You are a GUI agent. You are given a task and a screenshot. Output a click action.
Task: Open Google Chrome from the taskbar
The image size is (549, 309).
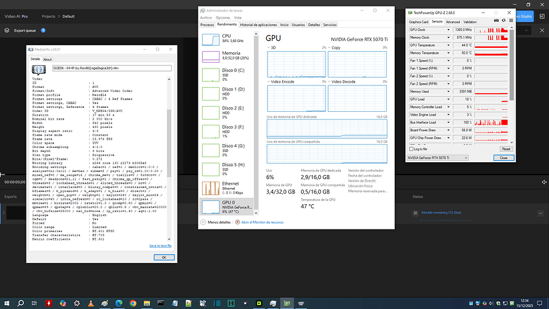133,303
